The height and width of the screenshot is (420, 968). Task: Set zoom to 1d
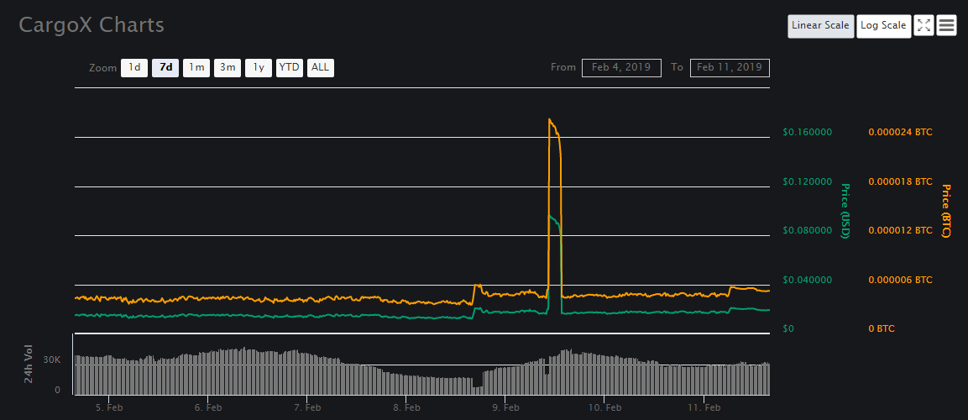134,67
